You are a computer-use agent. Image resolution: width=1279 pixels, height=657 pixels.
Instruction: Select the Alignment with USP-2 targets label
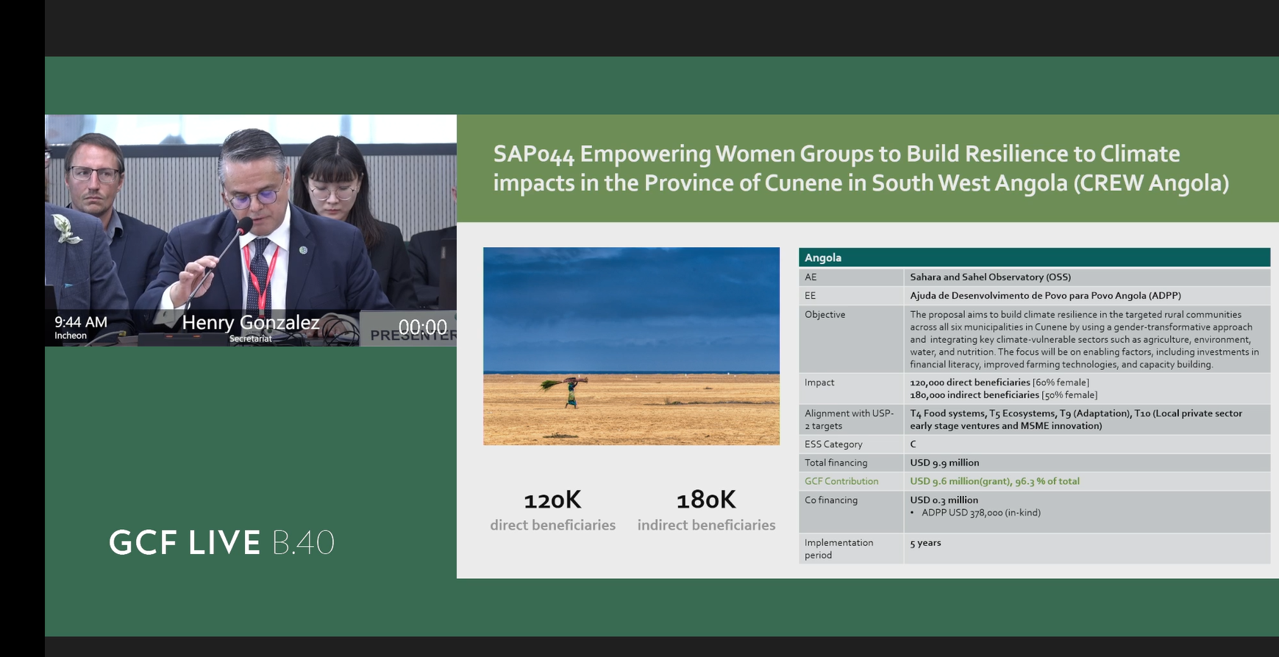[x=849, y=419]
